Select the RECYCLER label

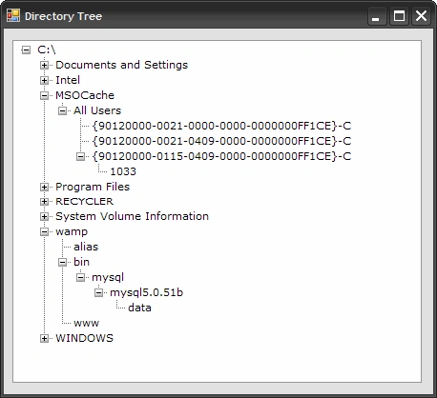point(84,202)
